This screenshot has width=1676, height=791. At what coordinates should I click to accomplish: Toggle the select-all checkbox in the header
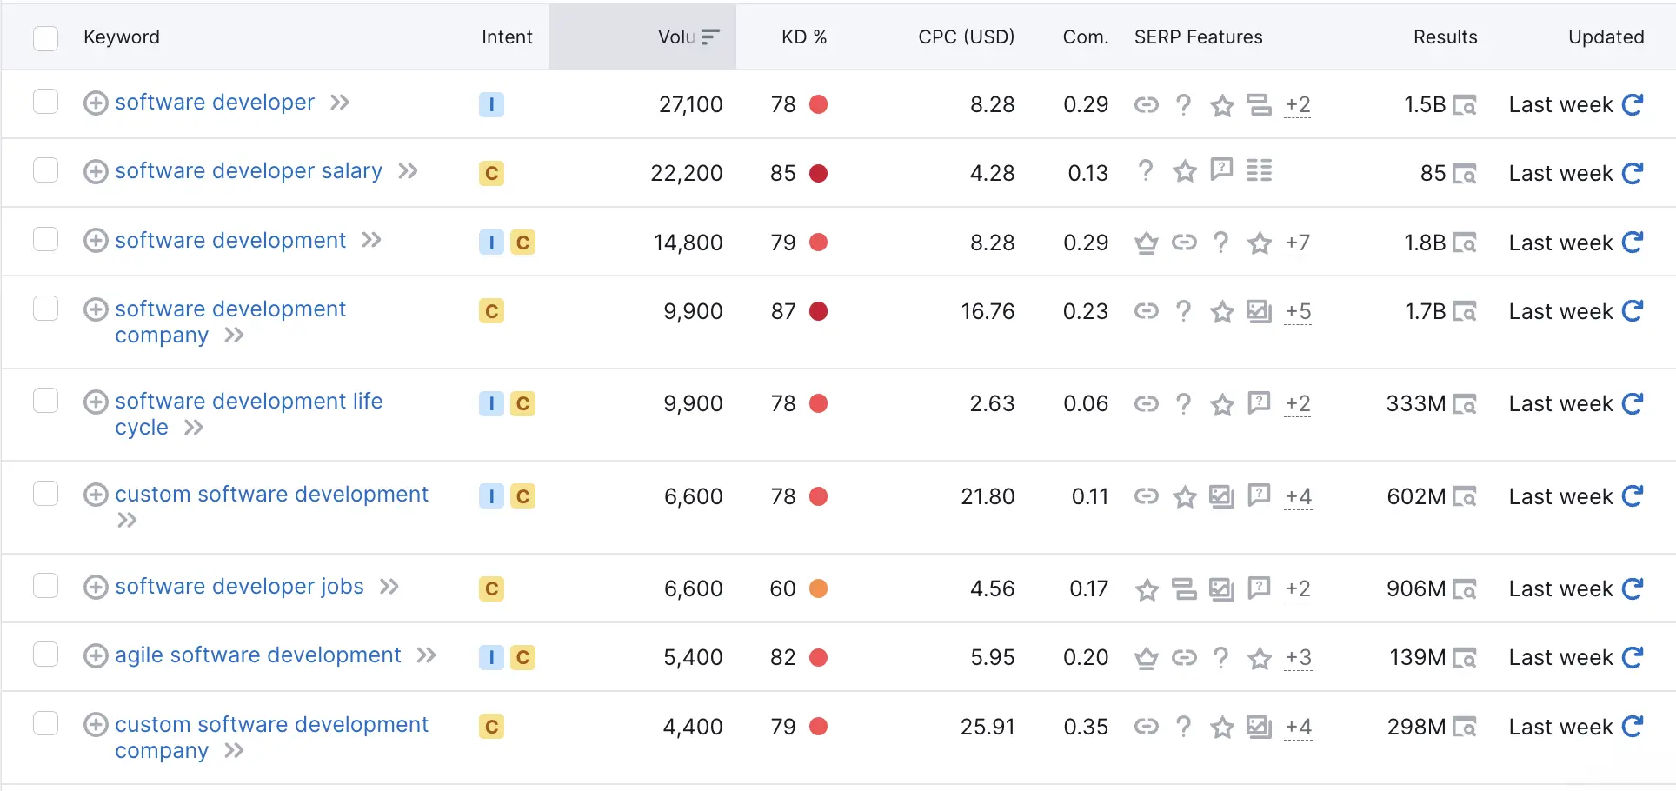(x=46, y=38)
